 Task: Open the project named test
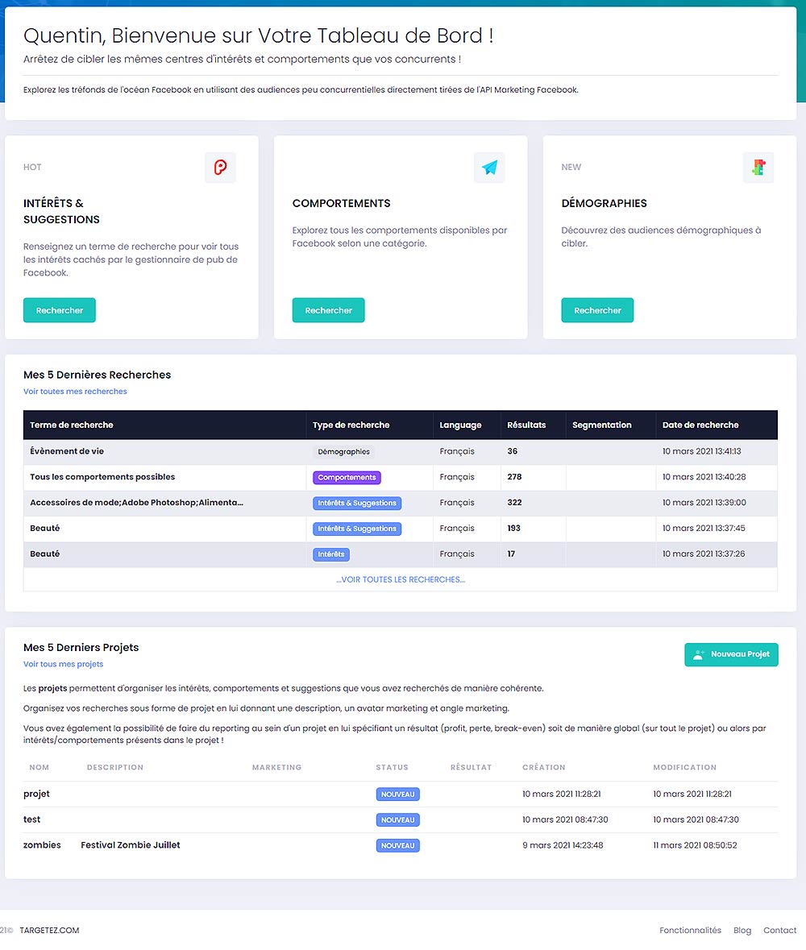pyautogui.click(x=31, y=819)
